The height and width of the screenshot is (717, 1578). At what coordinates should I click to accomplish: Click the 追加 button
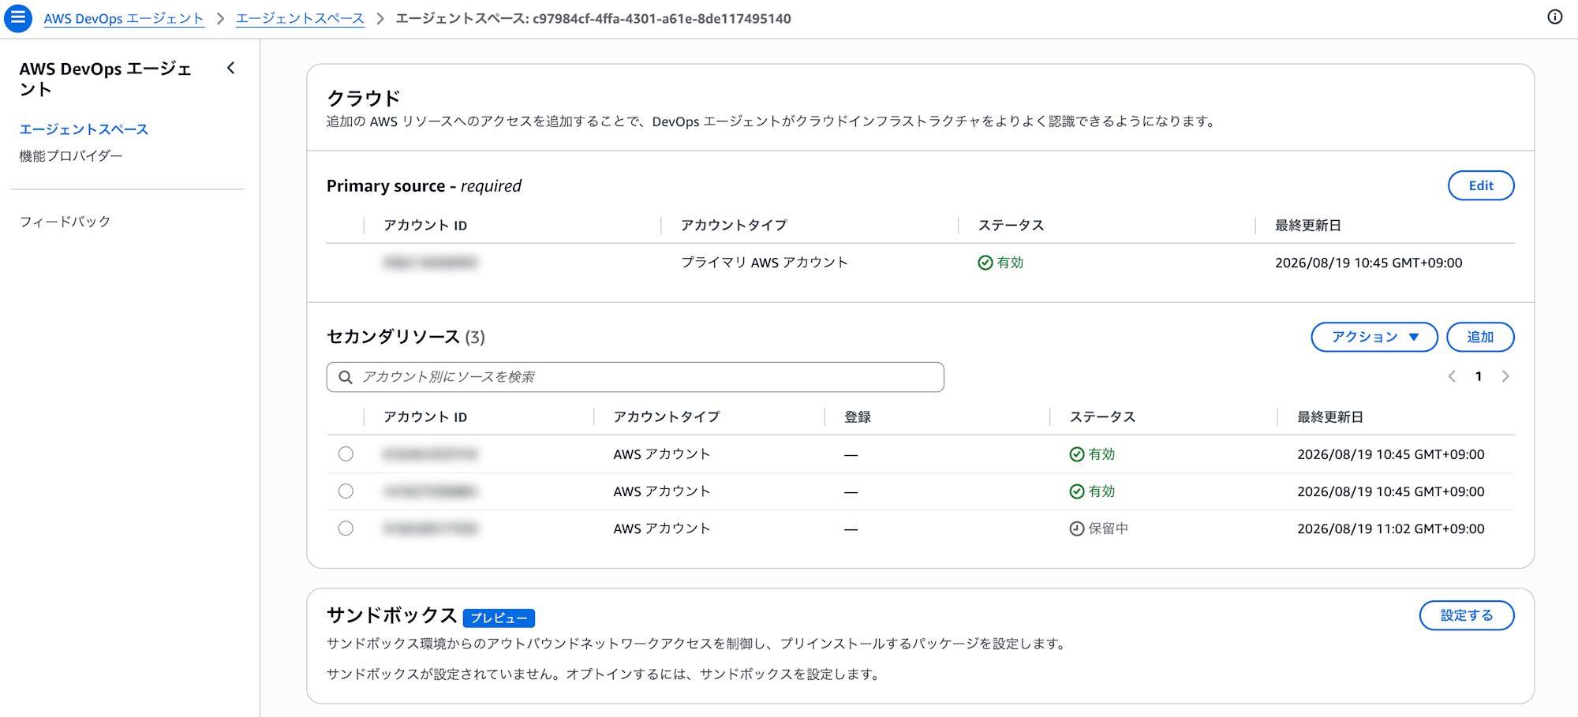(1480, 337)
